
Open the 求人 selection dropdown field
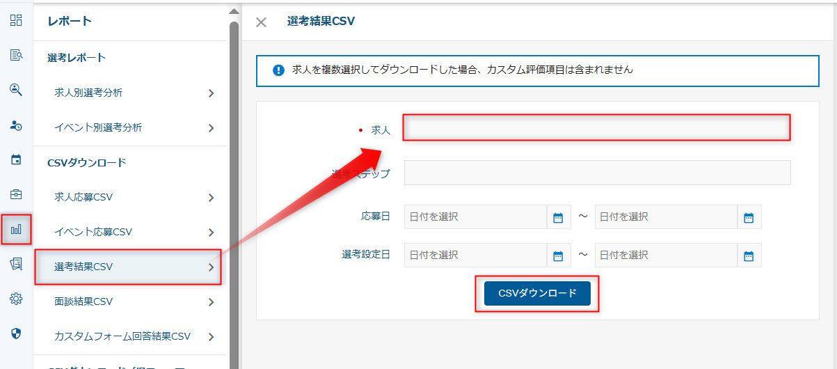(596, 128)
